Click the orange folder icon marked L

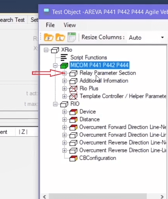(x=60, y=37)
